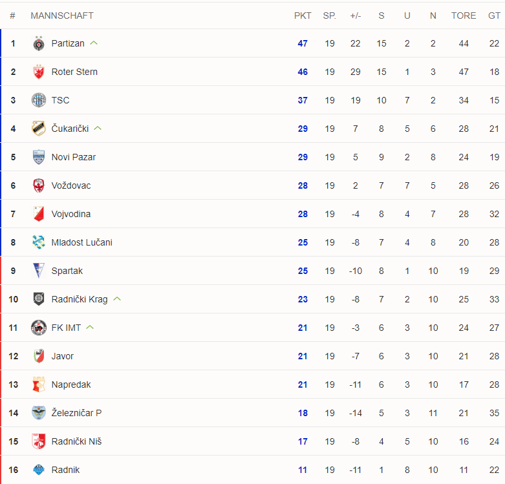The height and width of the screenshot is (484, 505).
Task: Sort standings by TORE column header
Action: point(464,16)
